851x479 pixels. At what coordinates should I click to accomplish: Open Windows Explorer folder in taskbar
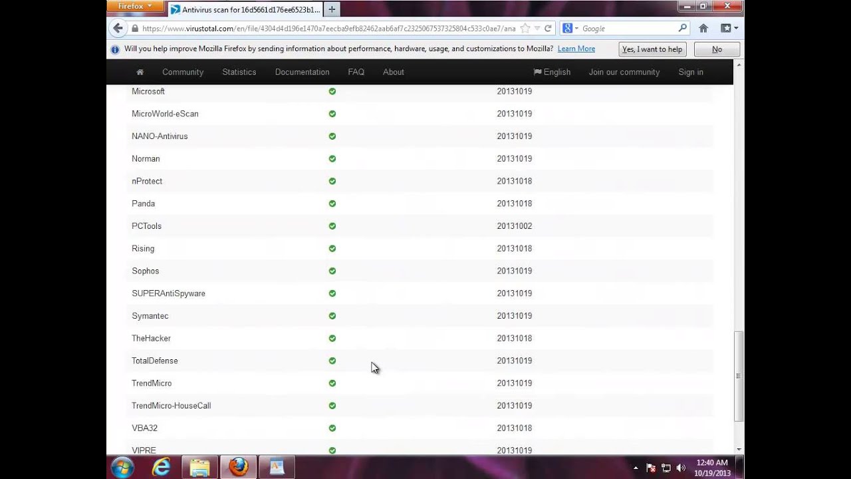click(x=199, y=467)
